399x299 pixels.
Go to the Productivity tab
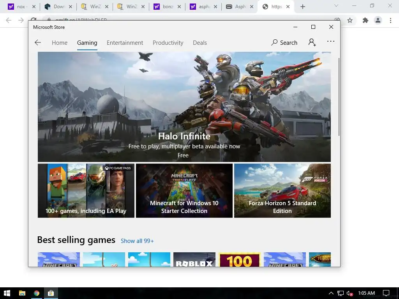click(x=168, y=43)
